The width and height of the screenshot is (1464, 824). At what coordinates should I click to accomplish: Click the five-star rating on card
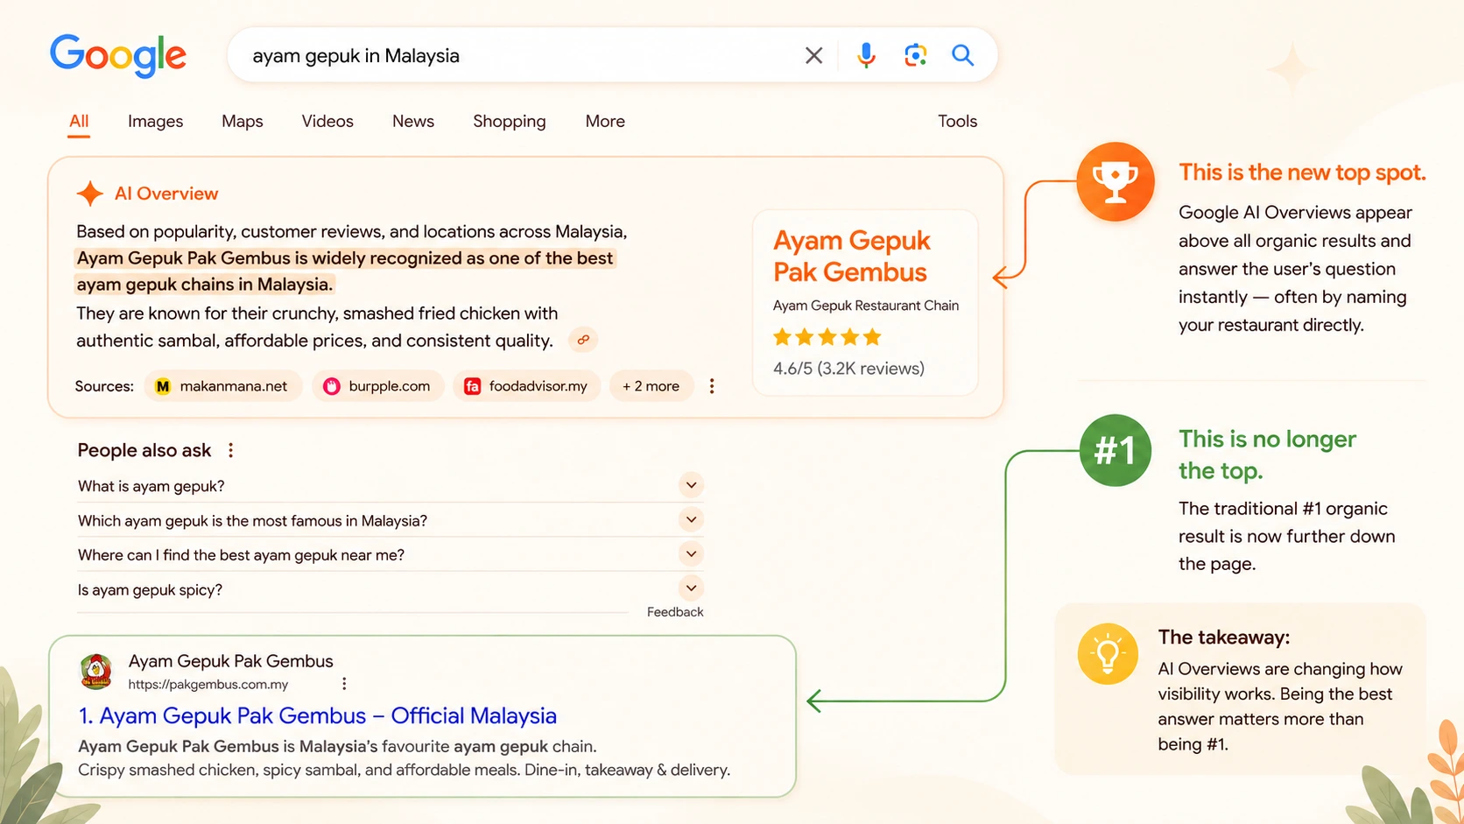[x=827, y=337]
